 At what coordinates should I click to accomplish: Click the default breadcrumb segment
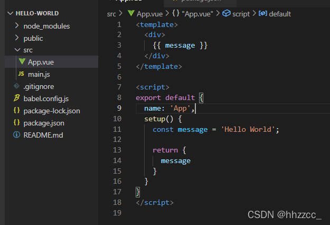(x=280, y=14)
